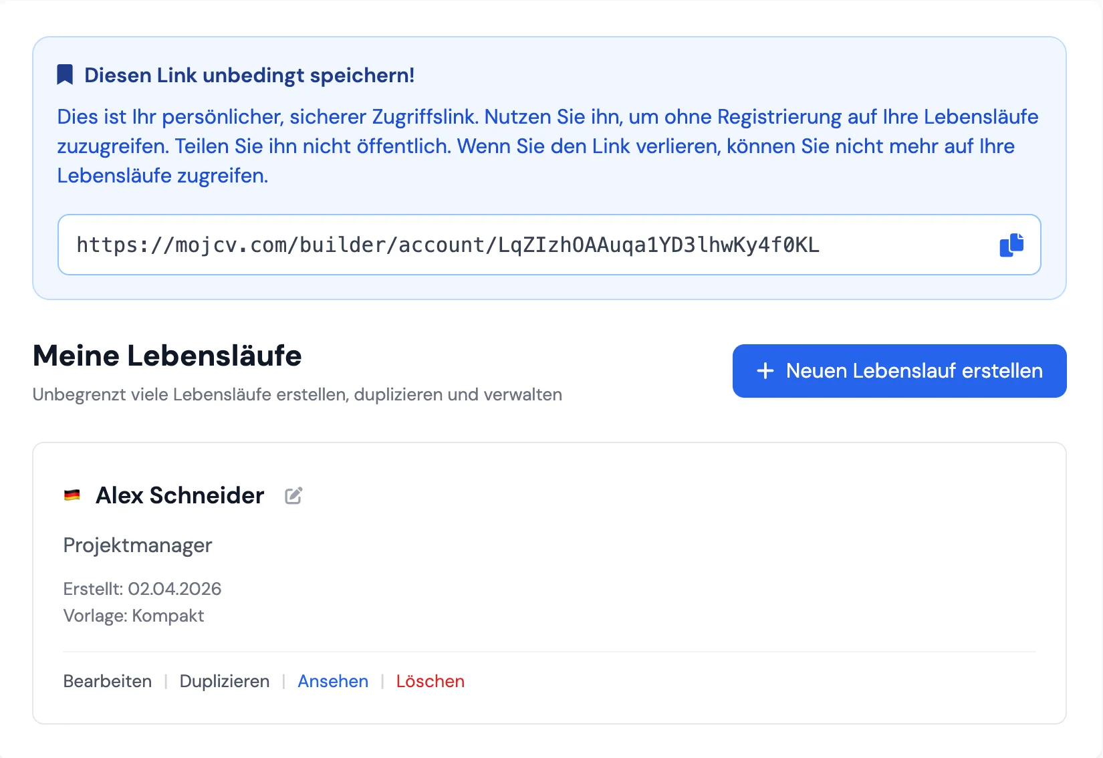This screenshot has height=758, width=1103.
Task: Click the Diesen Link unbedingt speichern heading
Action: point(249,75)
